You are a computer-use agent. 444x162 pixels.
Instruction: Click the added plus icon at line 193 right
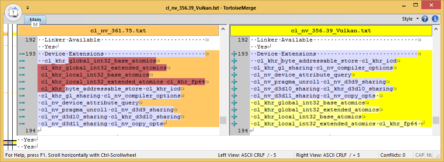234,54
